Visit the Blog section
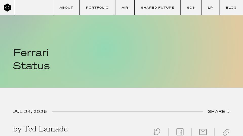The width and height of the screenshot is (243, 136). [231, 8]
